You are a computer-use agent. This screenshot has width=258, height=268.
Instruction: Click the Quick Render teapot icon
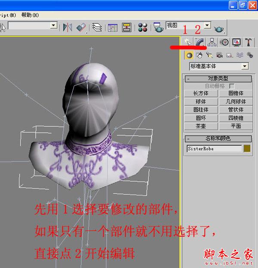[x=219, y=29]
